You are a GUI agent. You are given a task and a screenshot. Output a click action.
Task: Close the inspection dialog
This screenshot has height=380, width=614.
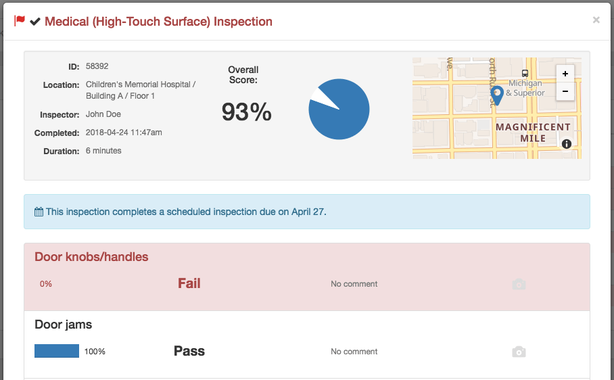(x=596, y=20)
